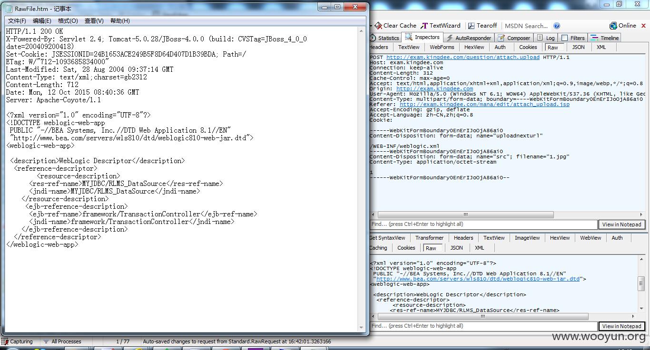
Task: Click View in Notepad for request
Action: pyautogui.click(x=622, y=224)
